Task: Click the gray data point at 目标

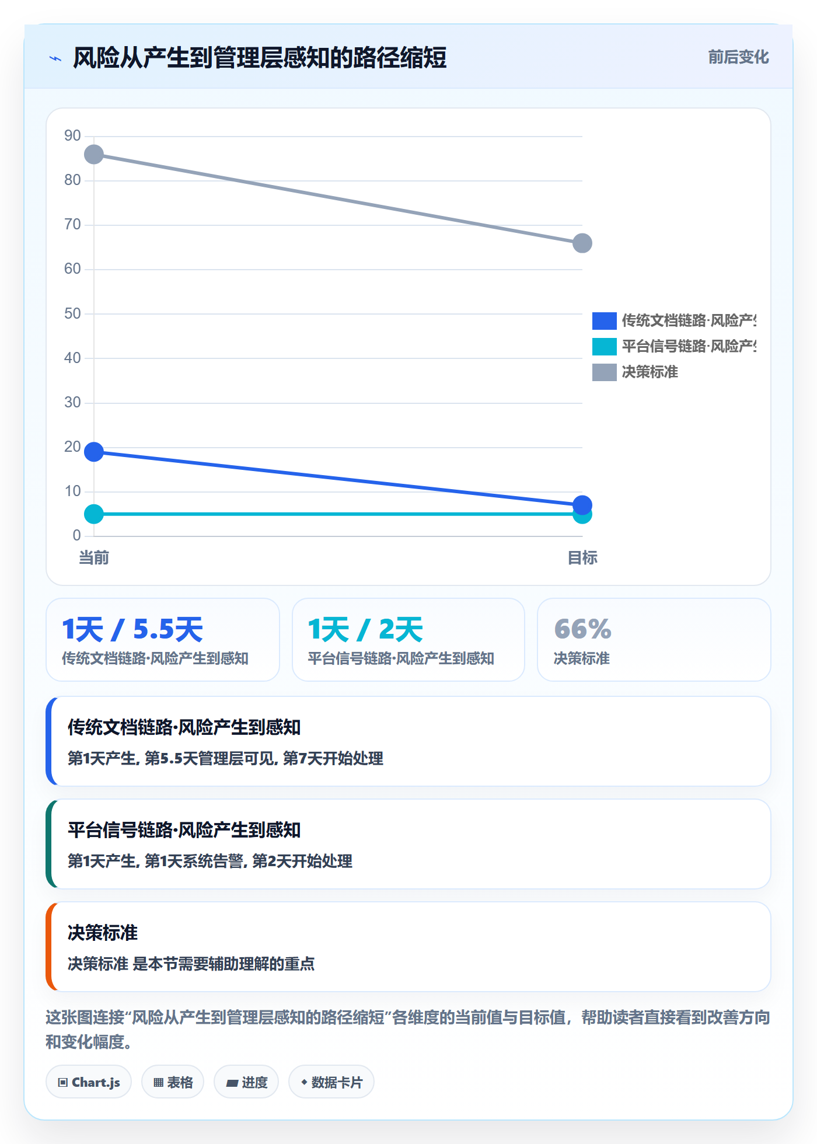Action: click(582, 243)
